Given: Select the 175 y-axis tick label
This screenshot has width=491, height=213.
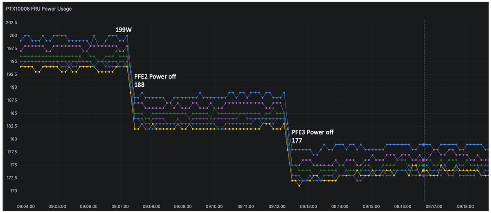Looking at the screenshot, I should click(x=13, y=165).
